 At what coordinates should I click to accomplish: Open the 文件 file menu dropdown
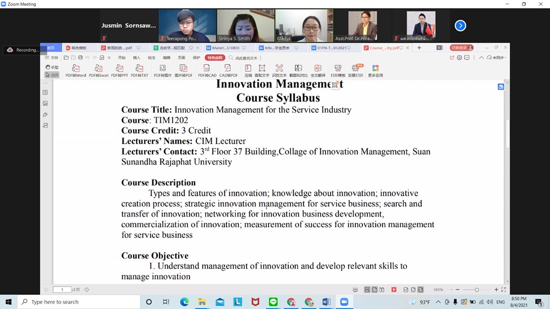51,58
